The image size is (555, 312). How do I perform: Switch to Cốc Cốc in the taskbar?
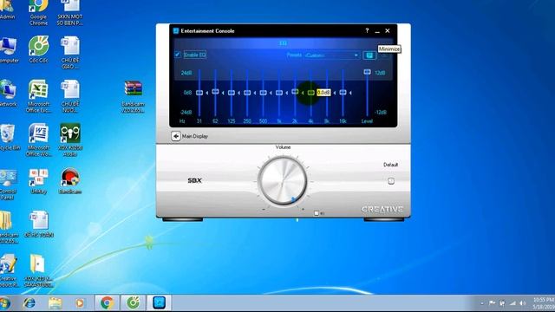[x=133, y=303]
